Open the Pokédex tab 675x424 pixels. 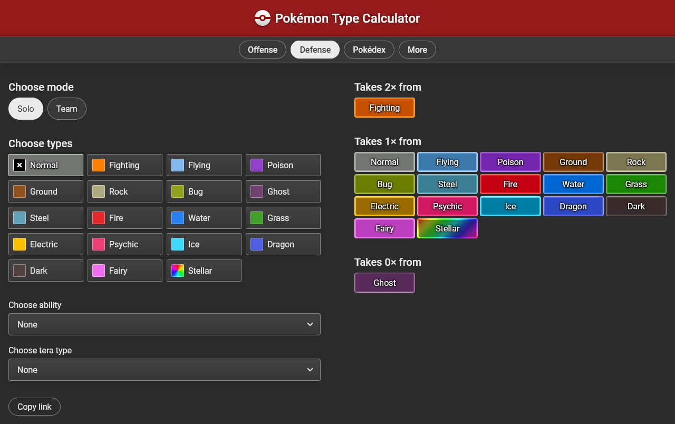point(369,50)
